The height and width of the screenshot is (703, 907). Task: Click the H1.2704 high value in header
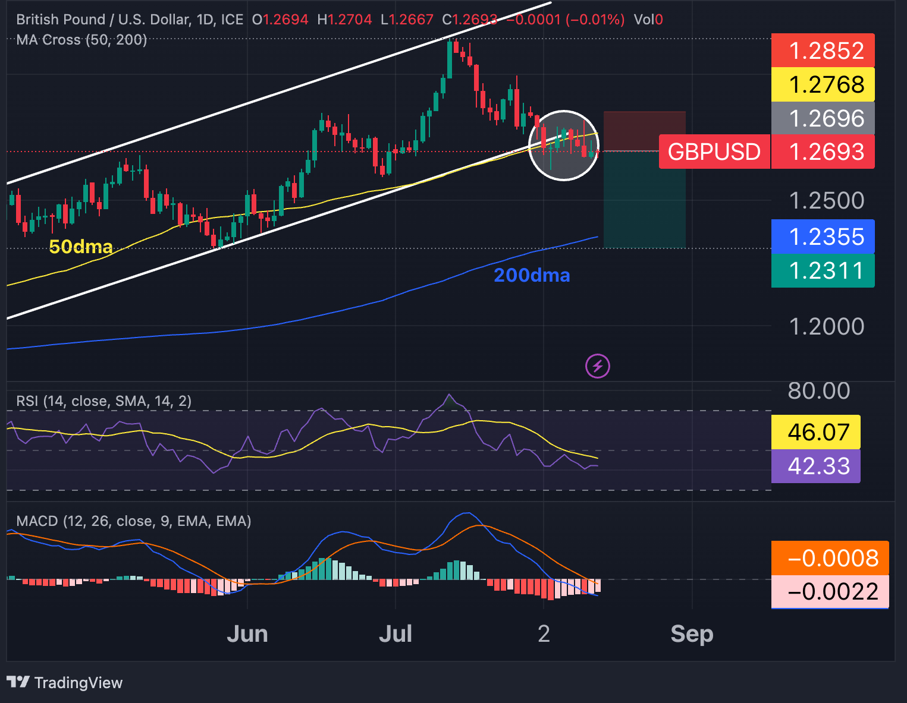[344, 20]
